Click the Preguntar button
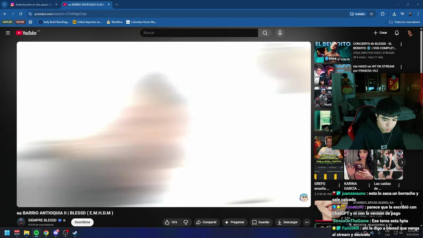 (234, 222)
